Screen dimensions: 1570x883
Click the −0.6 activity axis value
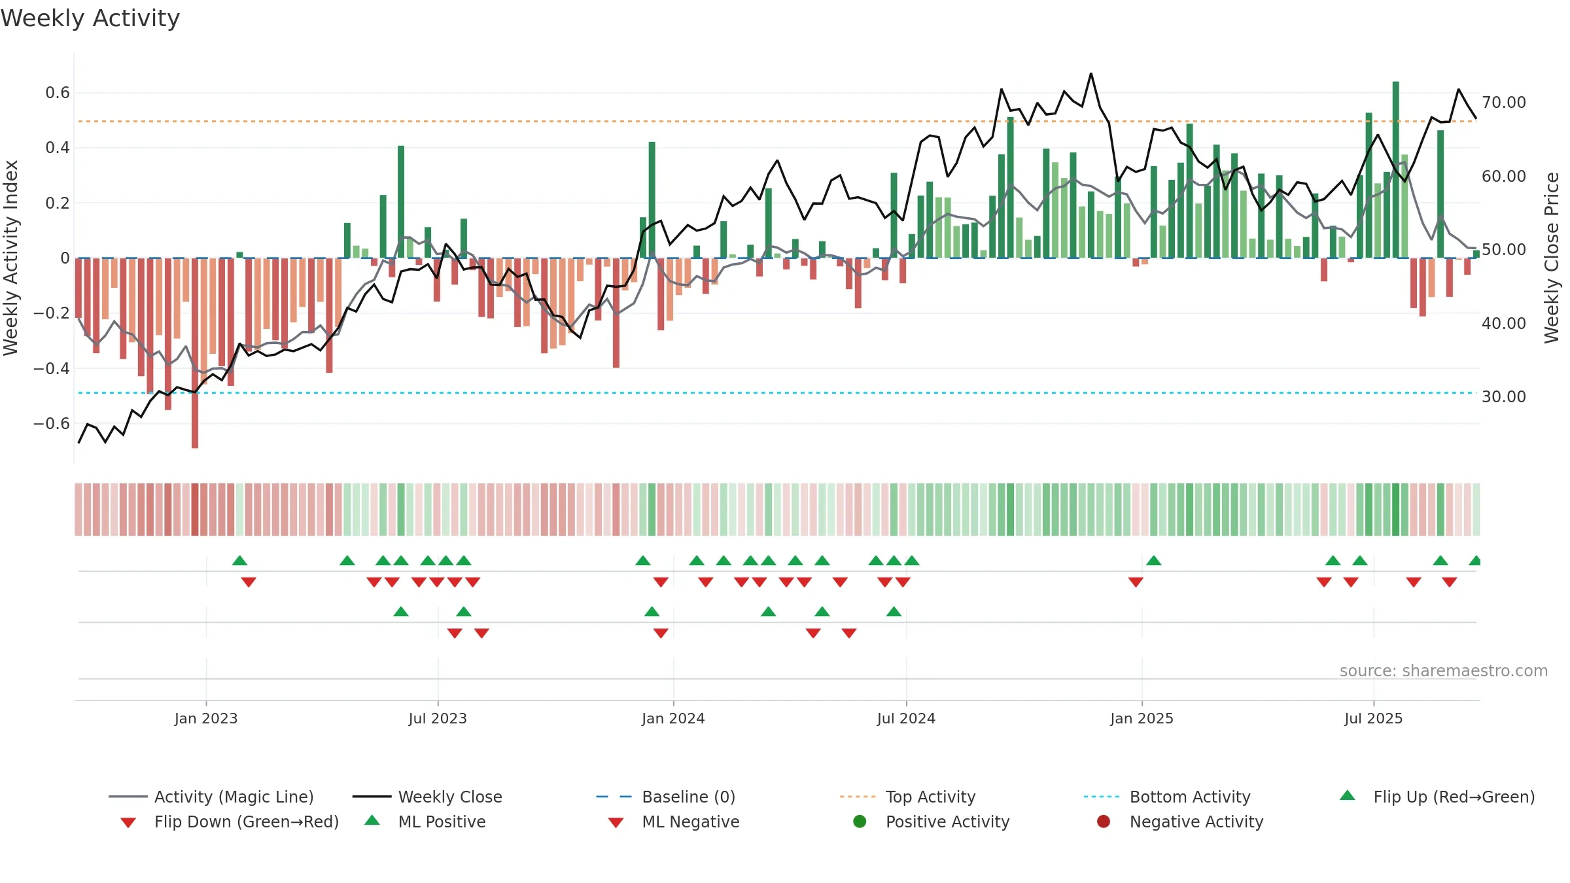click(x=51, y=424)
